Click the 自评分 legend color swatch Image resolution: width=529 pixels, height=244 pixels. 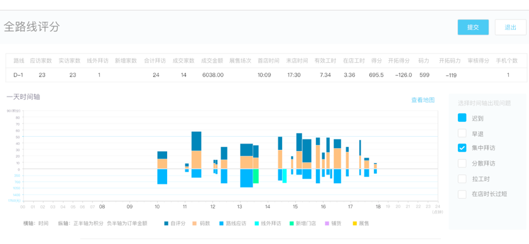(166, 223)
